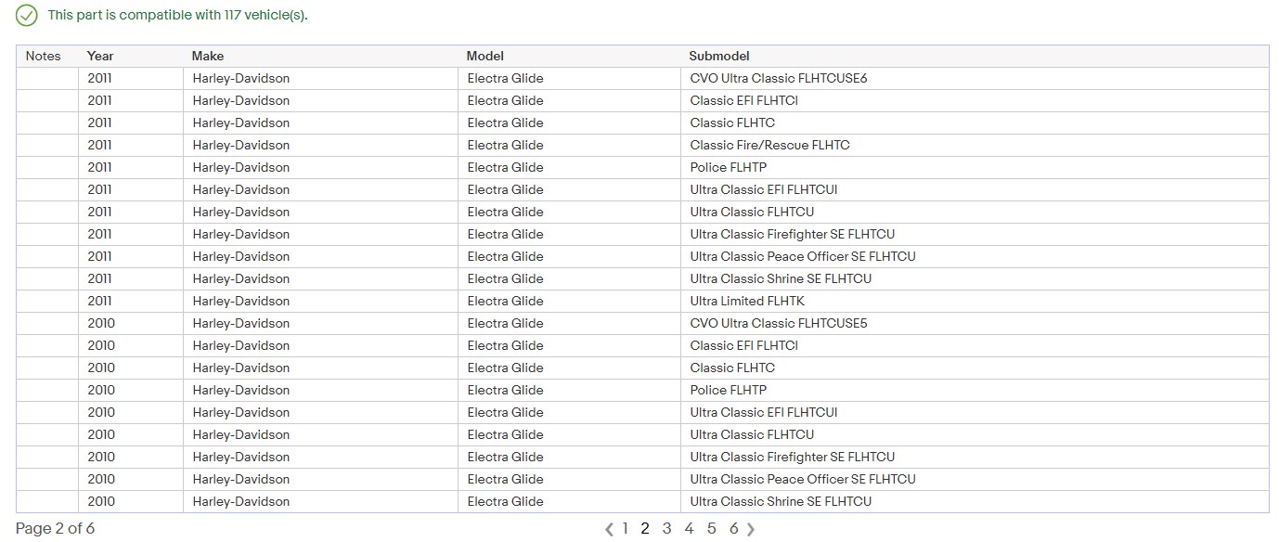Viewport: 1279px width, 542px height.
Task: Click the Notes column header
Action: pos(44,56)
